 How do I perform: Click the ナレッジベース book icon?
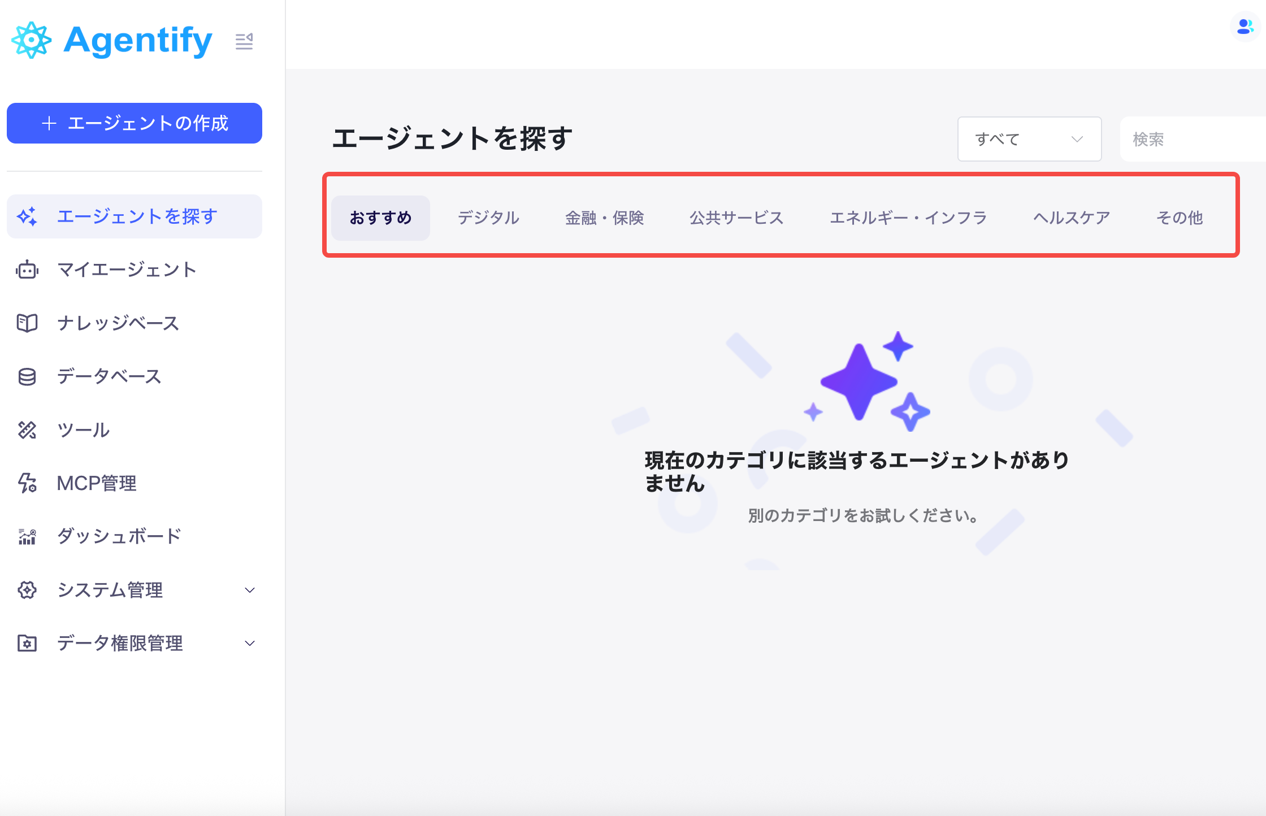coord(27,323)
